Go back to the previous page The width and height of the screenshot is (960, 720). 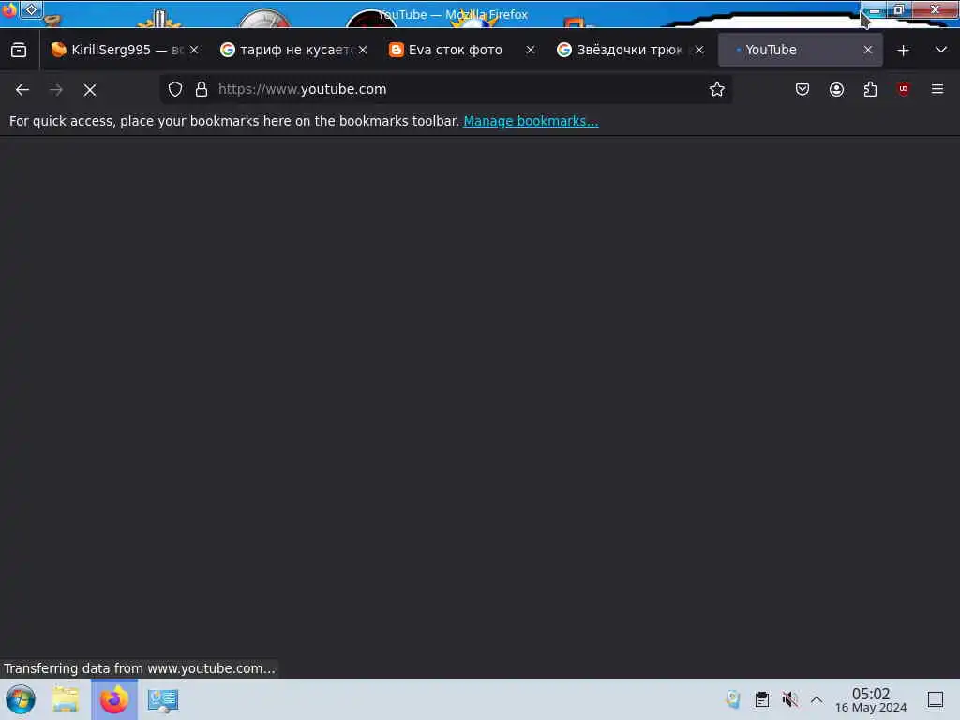click(22, 90)
